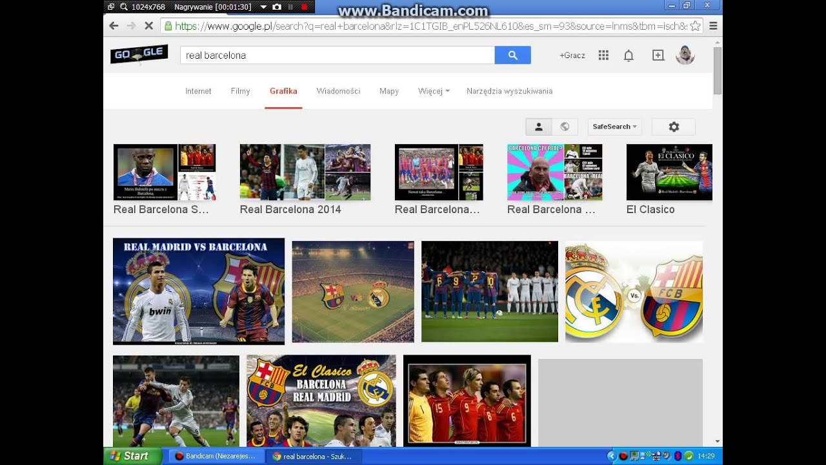The height and width of the screenshot is (465, 826).
Task: Stop Bandicam recording red button
Action: [x=304, y=7]
